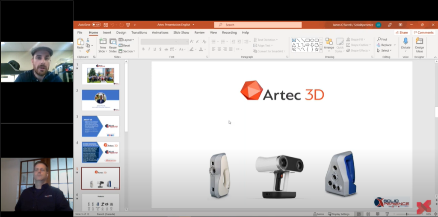
Task: Open the Recording tab
Action: pyautogui.click(x=229, y=32)
